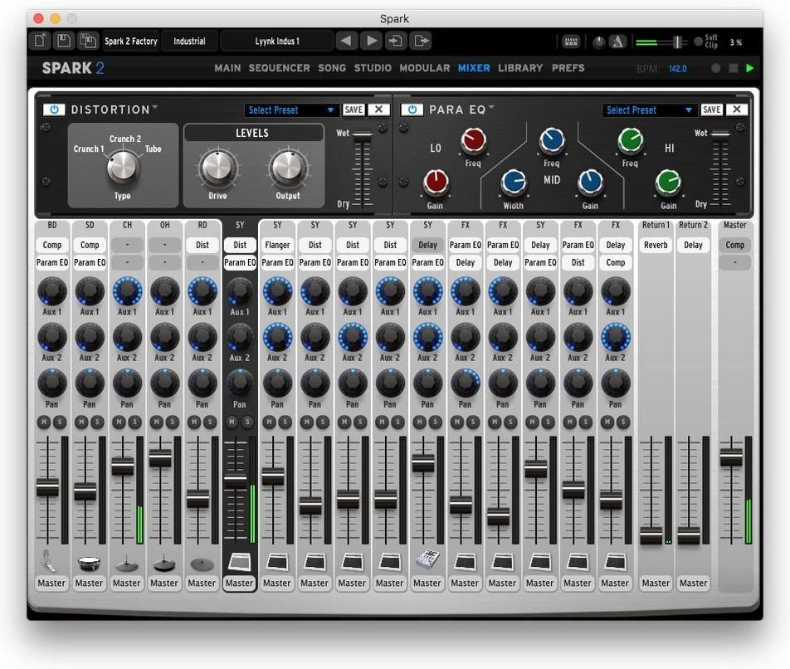Click the Drive knob
Image resolution: width=790 pixels, height=669 pixels.
tap(217, 168)
